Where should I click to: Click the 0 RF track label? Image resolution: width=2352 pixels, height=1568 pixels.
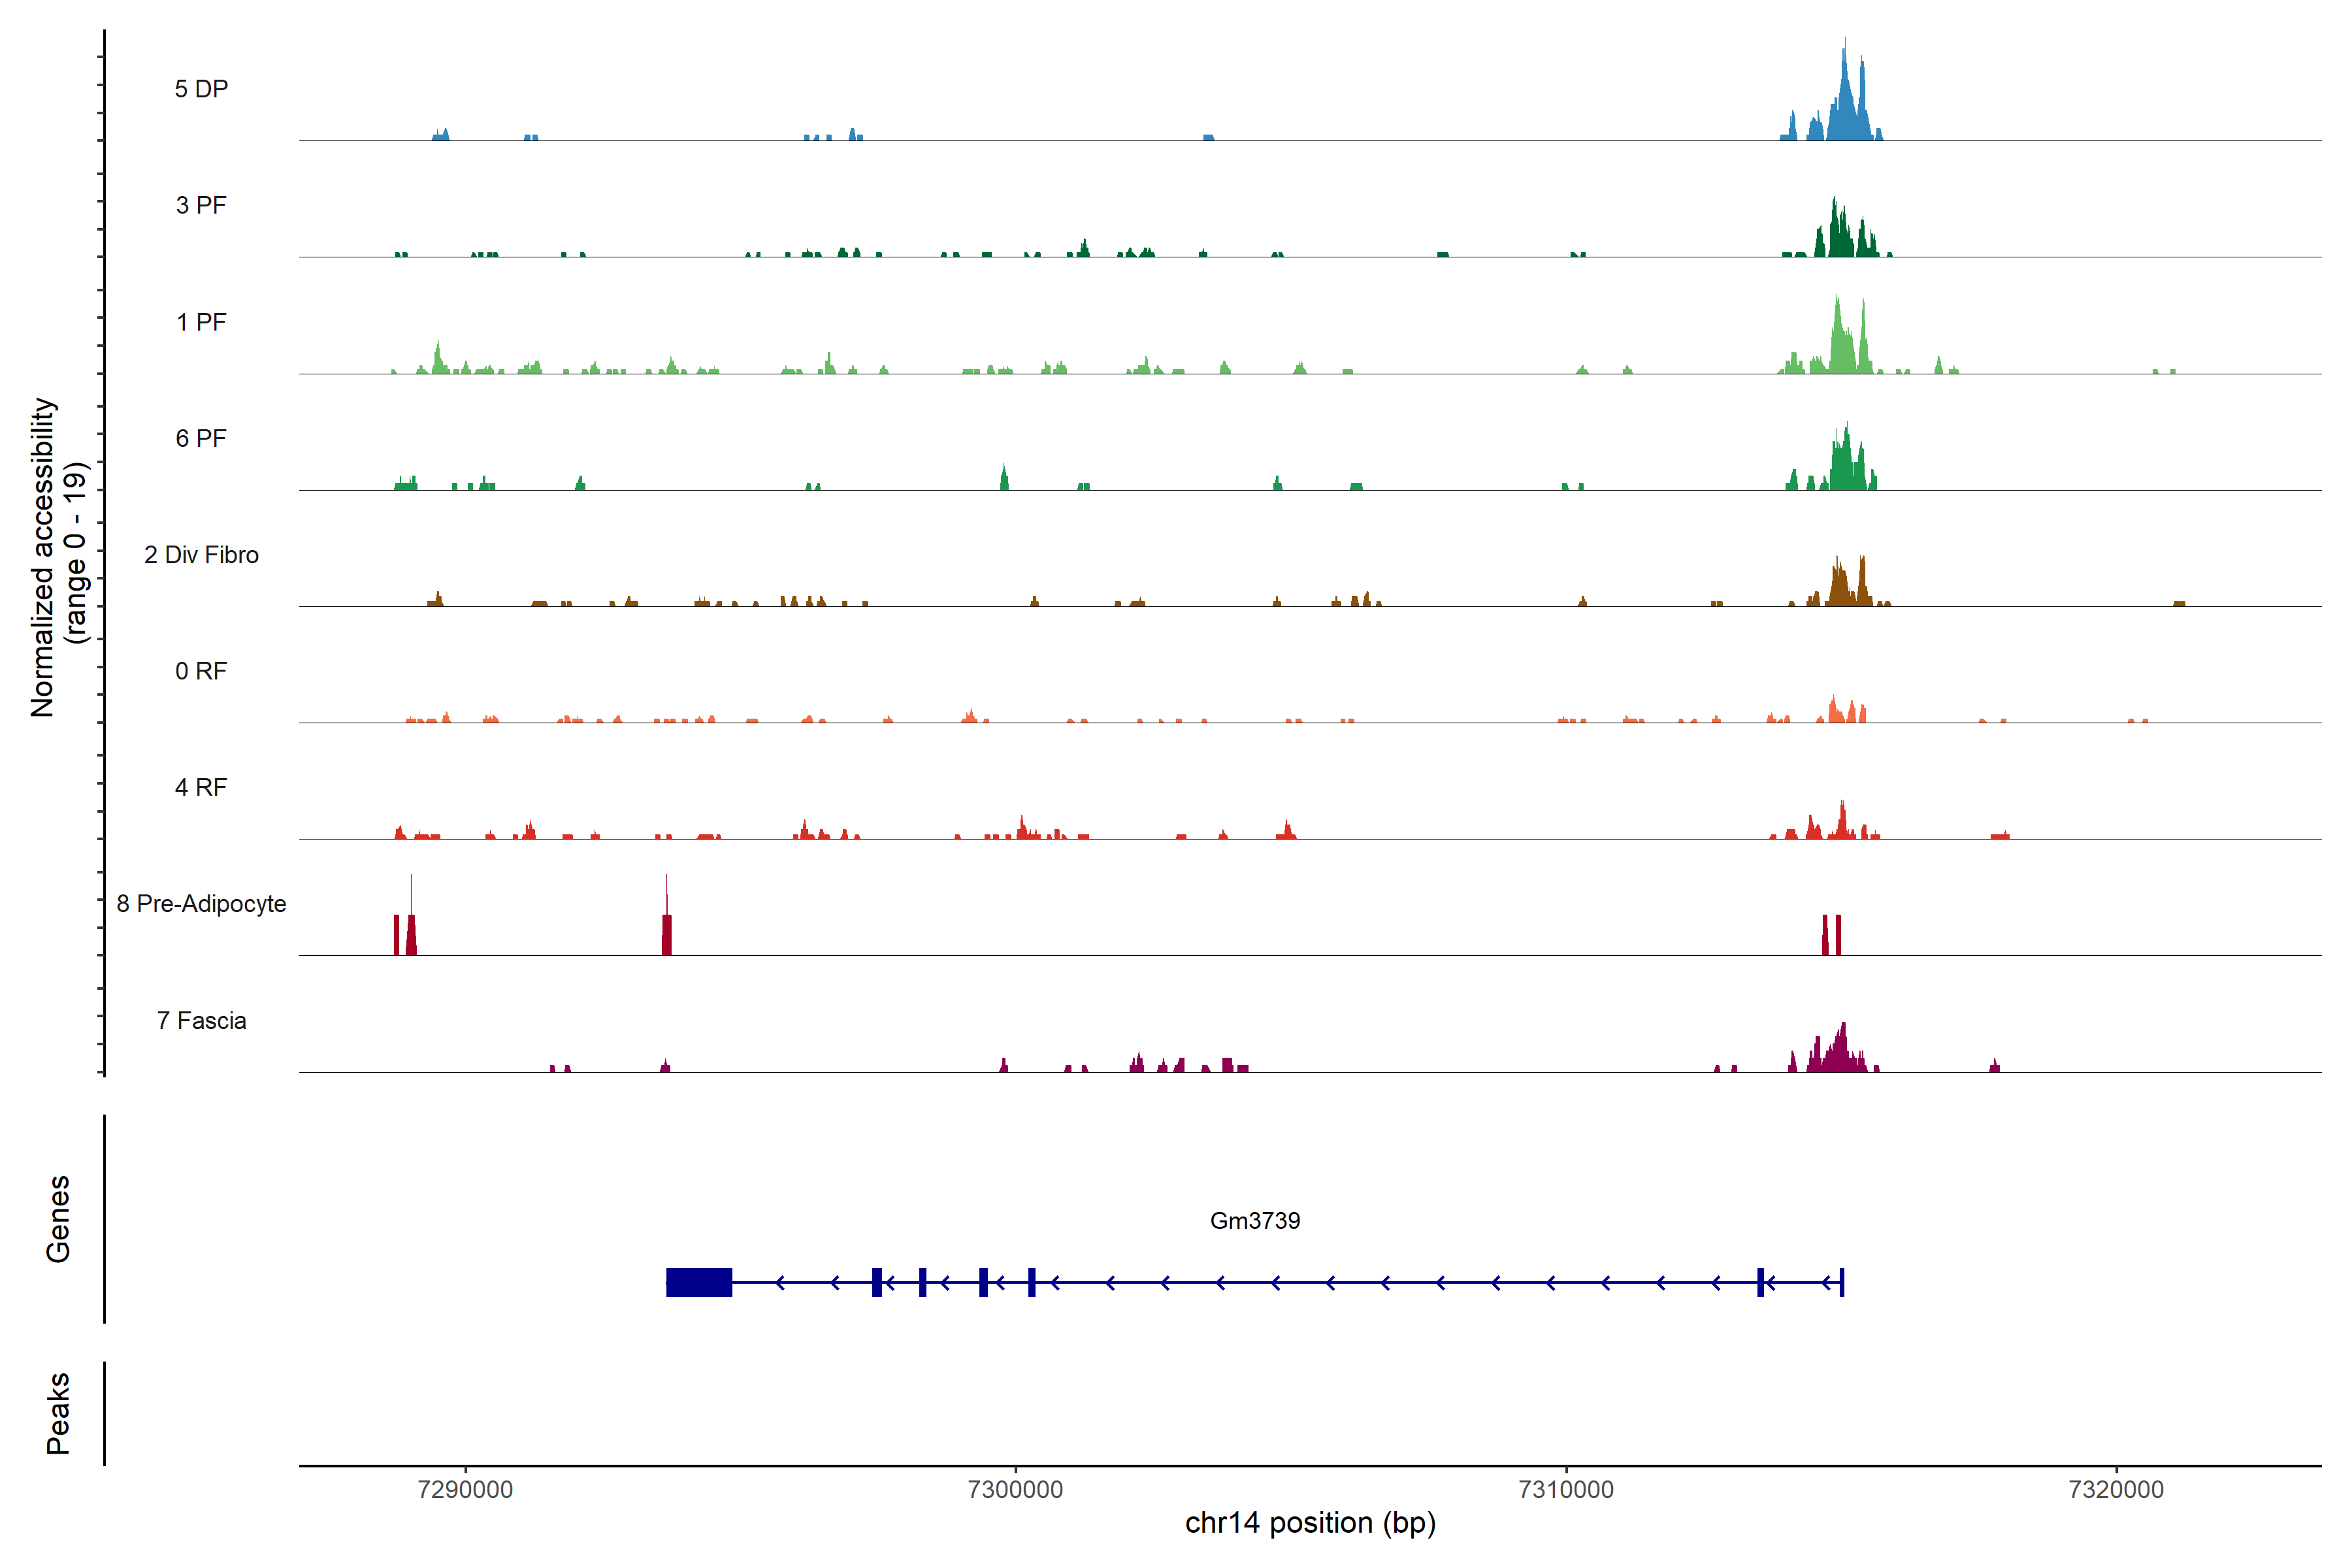pyautogui.click(x=201, y=671)
